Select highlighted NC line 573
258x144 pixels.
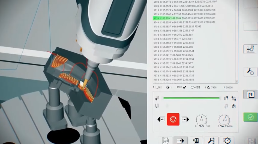[x=180, y=18]
